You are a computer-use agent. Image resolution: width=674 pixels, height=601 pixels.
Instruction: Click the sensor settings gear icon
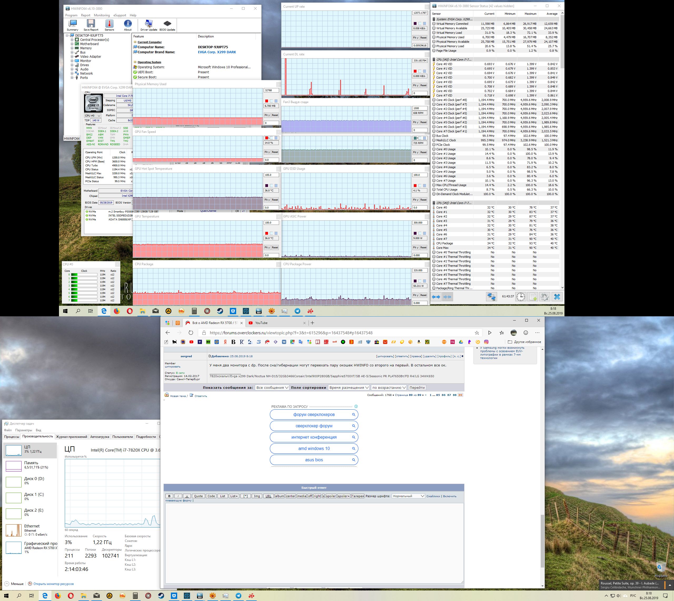[x=544, y=297]
